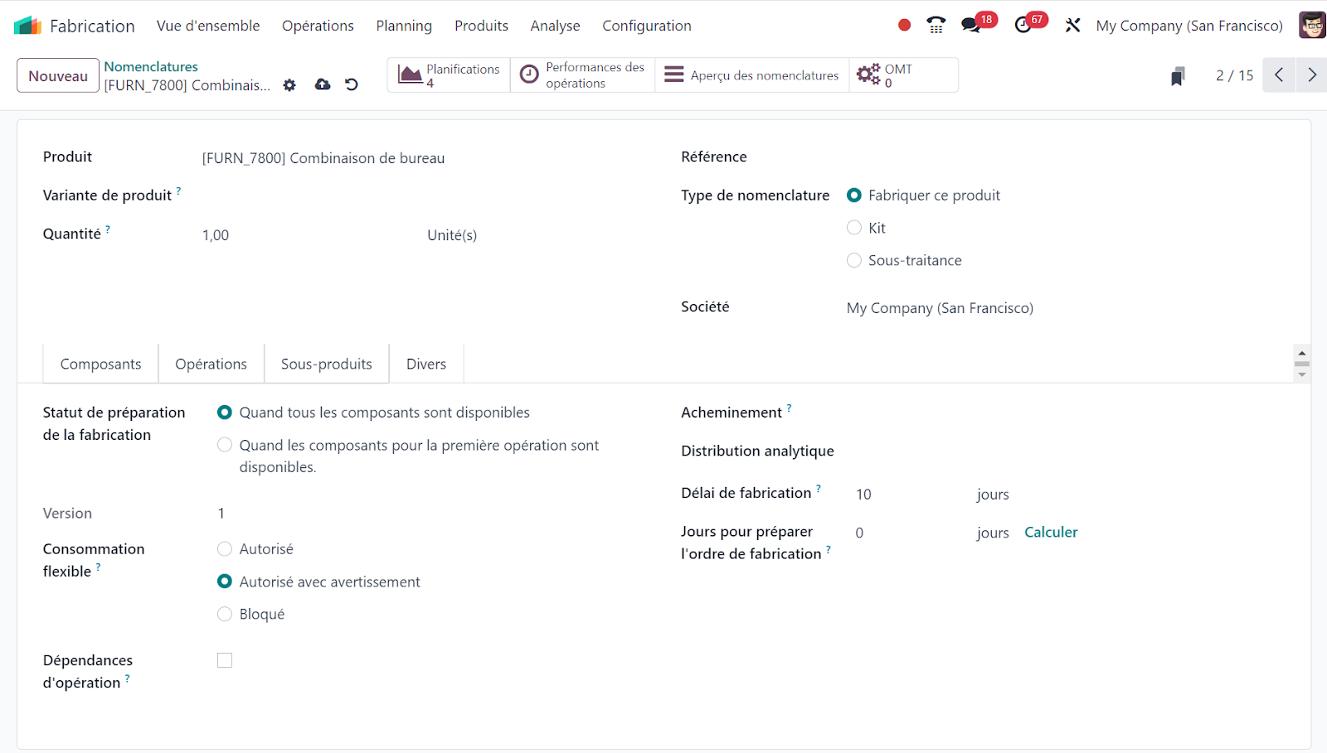Enable the Dépendances d'opération checkbox
Image resolution: width=1327 pixels, height=753 pixels.
225,660
